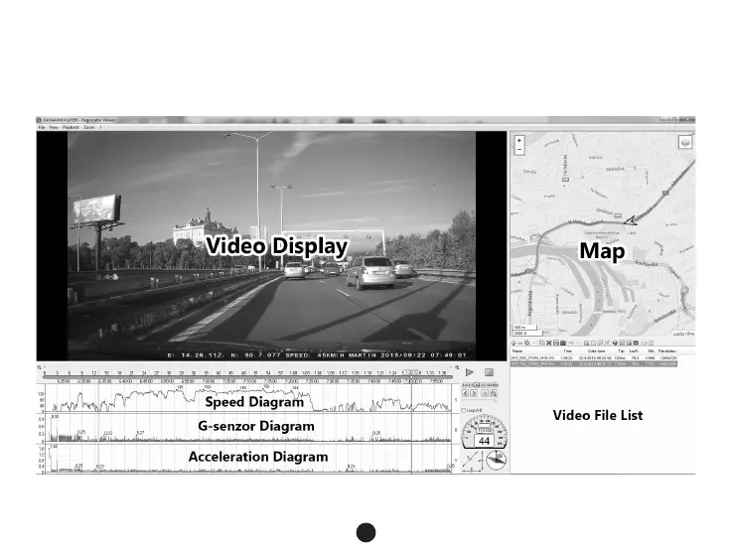Click the video display area
732x552 pixels.
click(x=271, y=246)
